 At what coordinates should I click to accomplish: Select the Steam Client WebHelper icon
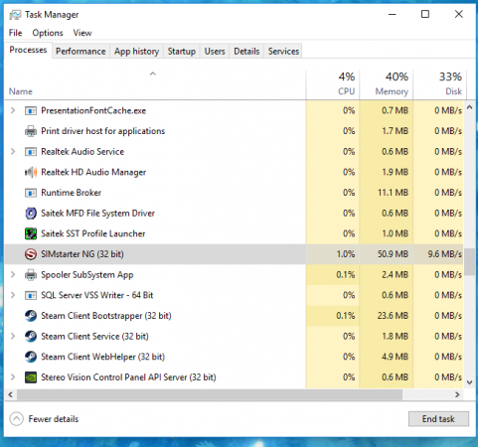[31, 357]
